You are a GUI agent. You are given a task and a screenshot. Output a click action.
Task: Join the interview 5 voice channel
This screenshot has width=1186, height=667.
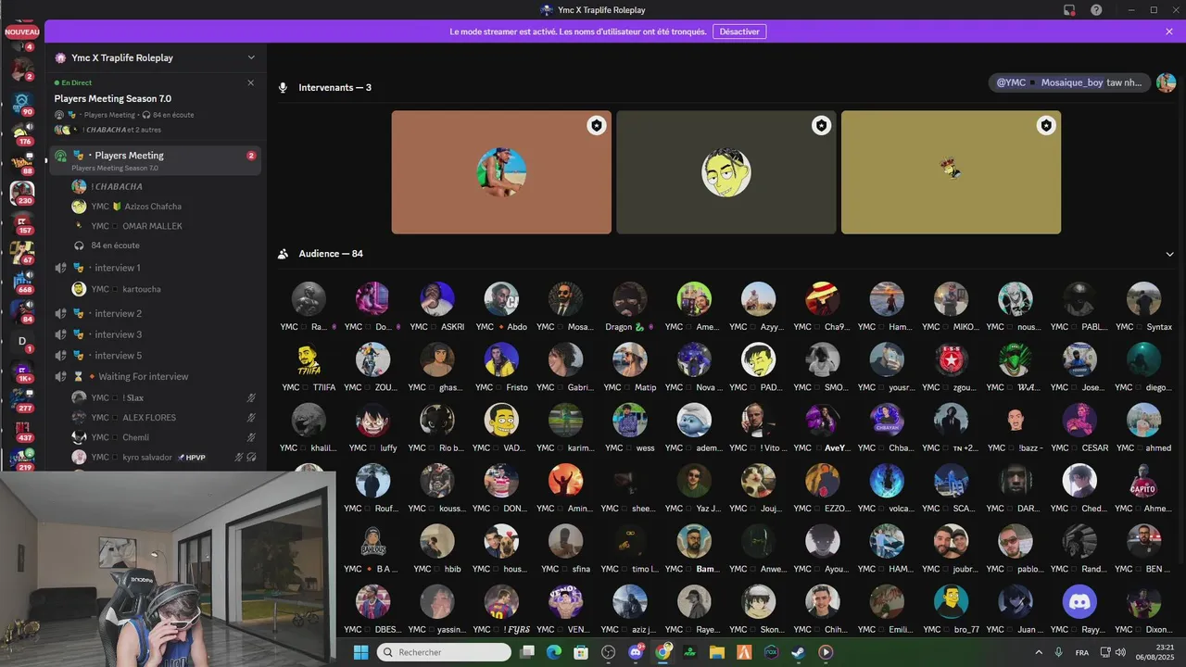pyautogui.click(x=155, y=356)
